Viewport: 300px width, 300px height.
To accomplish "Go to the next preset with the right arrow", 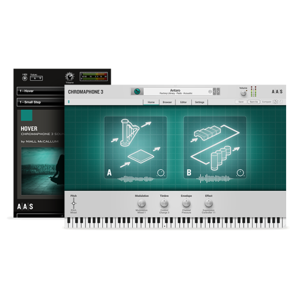I will pyautogui.click(x=218, y=92).
